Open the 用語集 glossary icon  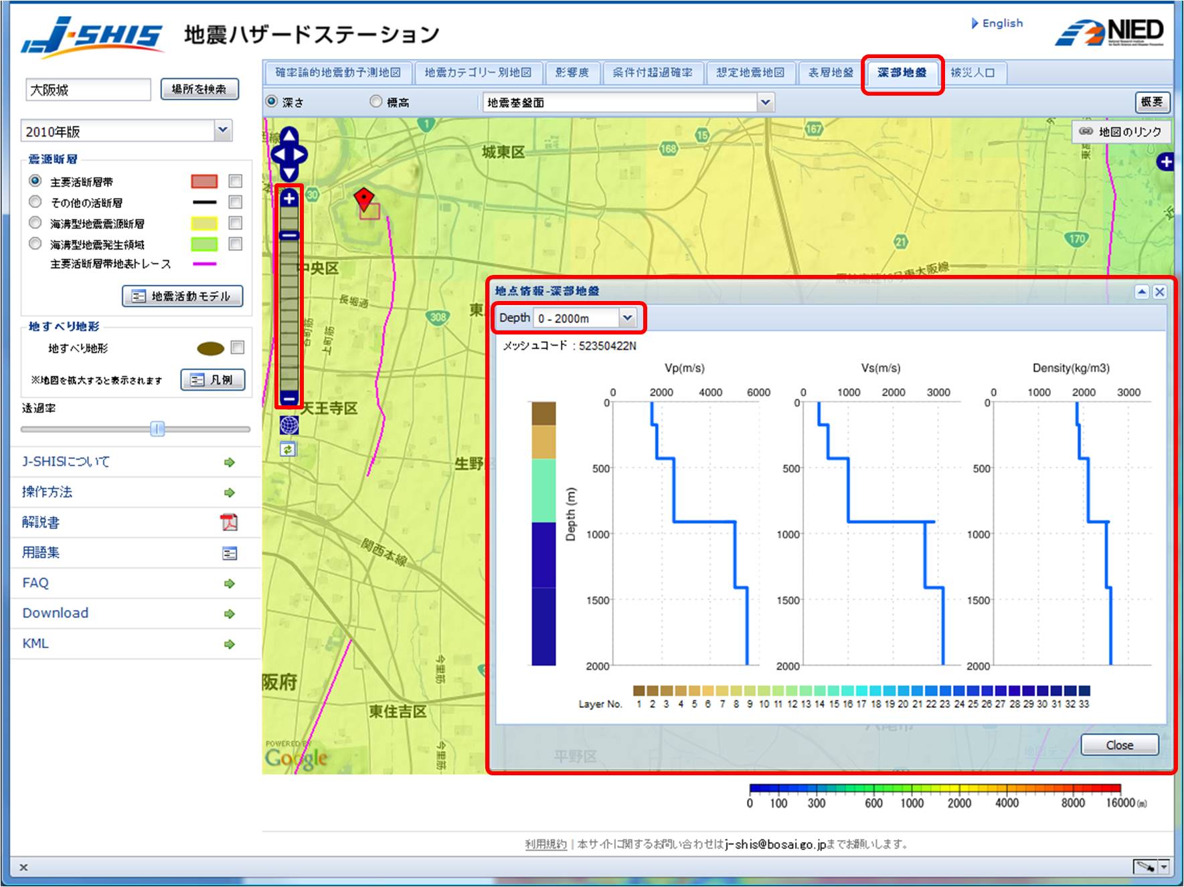coord(230,553)
